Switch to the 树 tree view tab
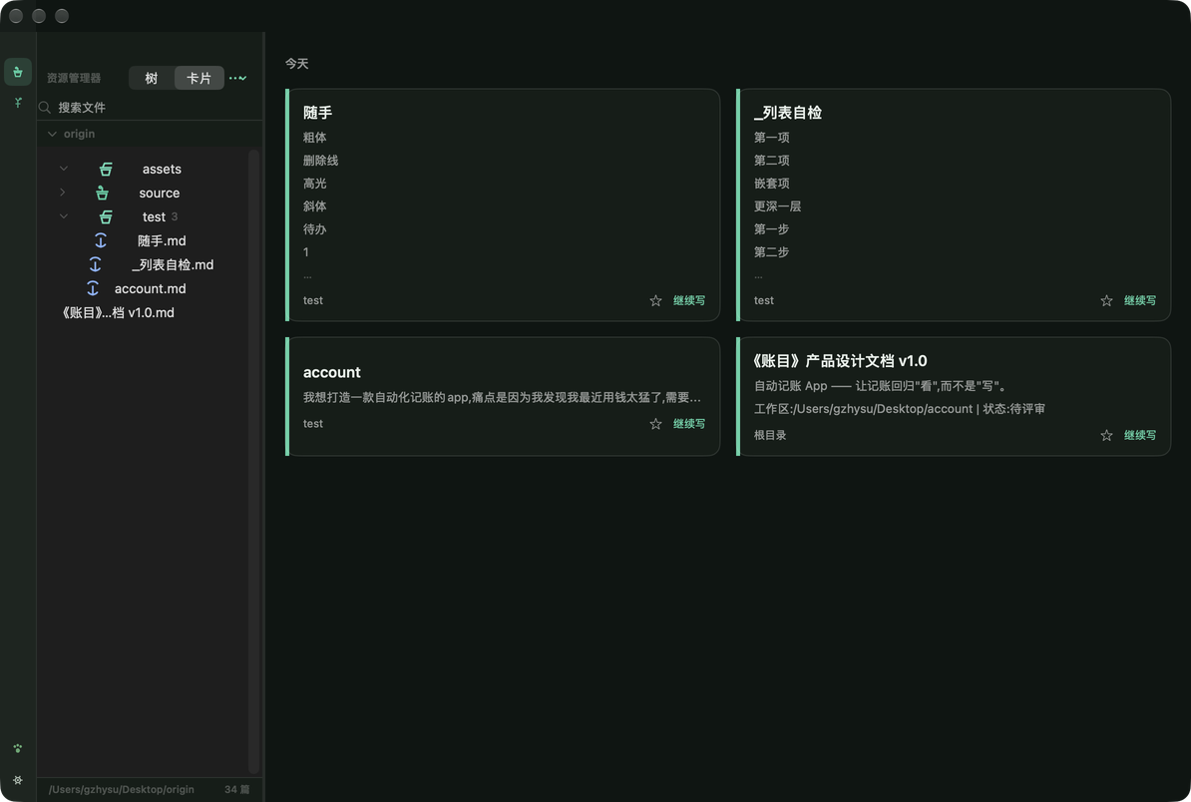Screen dimensions: 1191x802 [152, 78]
